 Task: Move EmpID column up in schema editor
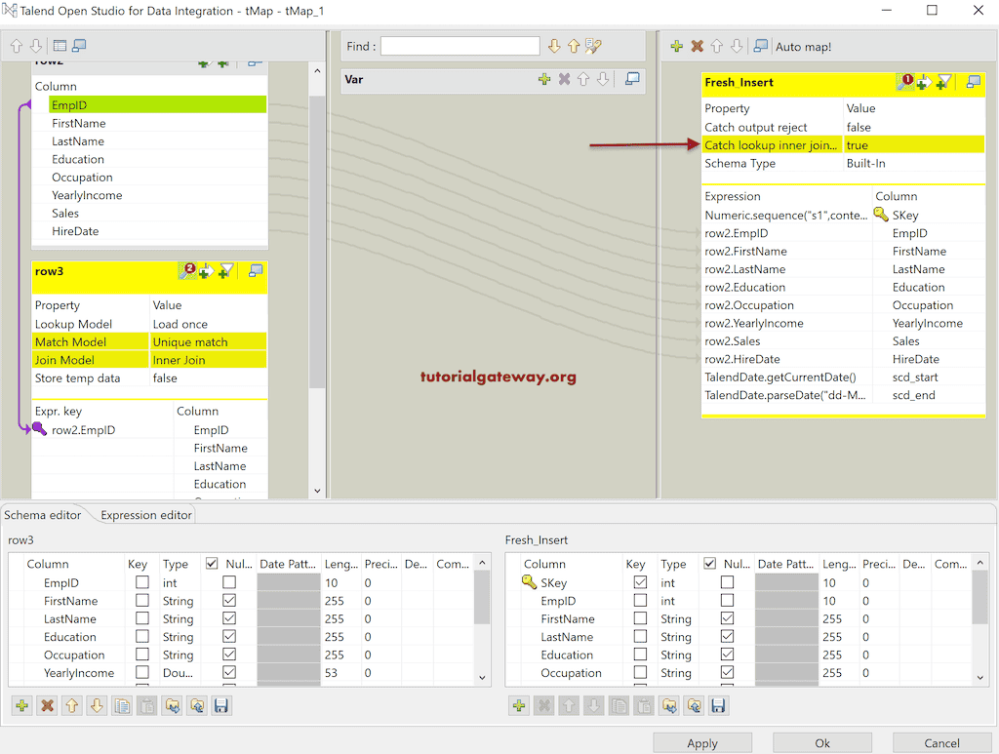[72, 705]
